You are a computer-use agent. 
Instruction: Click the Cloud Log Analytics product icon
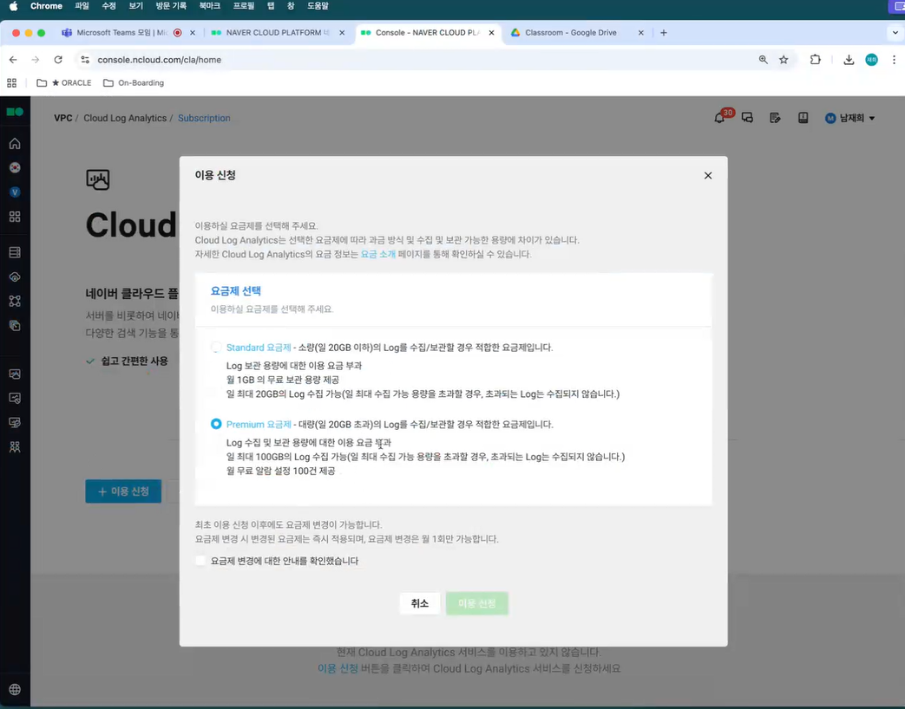coord(98,179)
